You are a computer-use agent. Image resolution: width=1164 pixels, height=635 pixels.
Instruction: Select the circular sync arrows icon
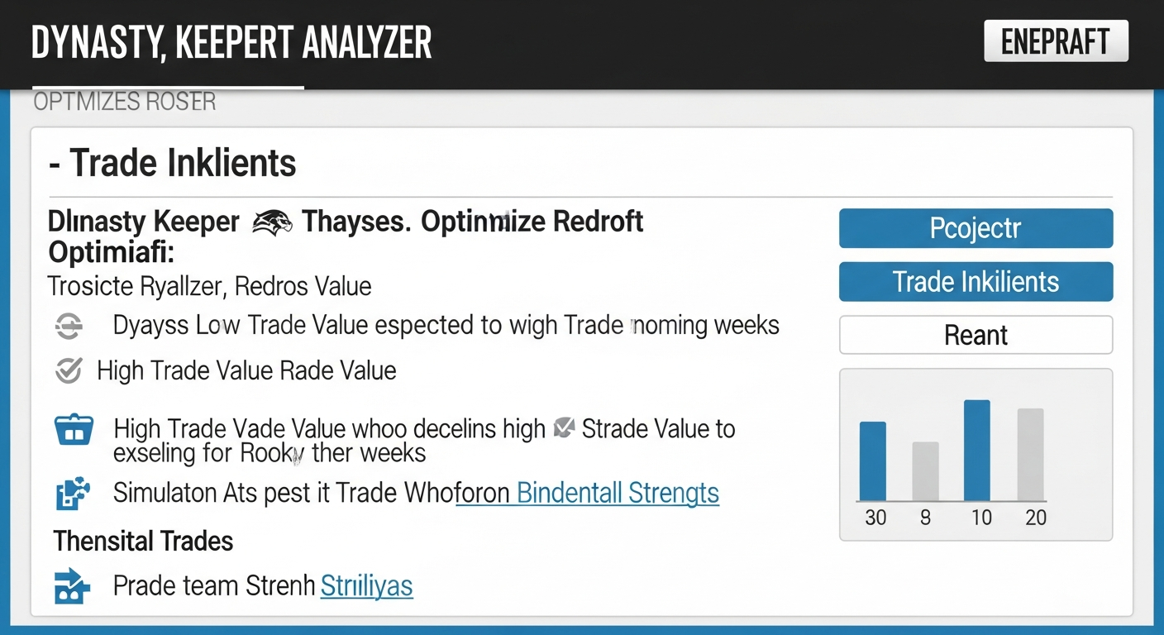tap(69, 325)
